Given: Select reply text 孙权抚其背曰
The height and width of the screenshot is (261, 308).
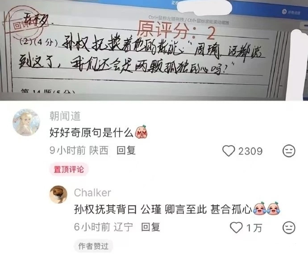Looking at the screenshot, I should [105, 209].
